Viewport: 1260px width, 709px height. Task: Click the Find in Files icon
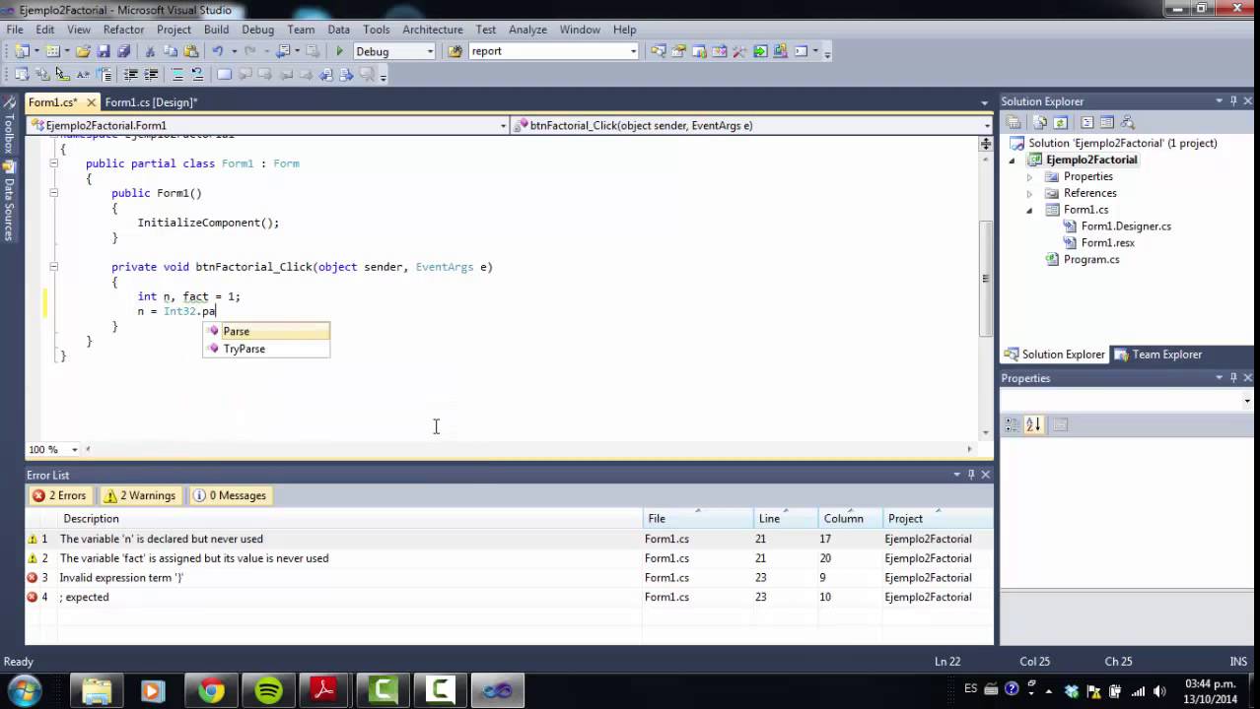pyautogui.click(x=455, y=51)
